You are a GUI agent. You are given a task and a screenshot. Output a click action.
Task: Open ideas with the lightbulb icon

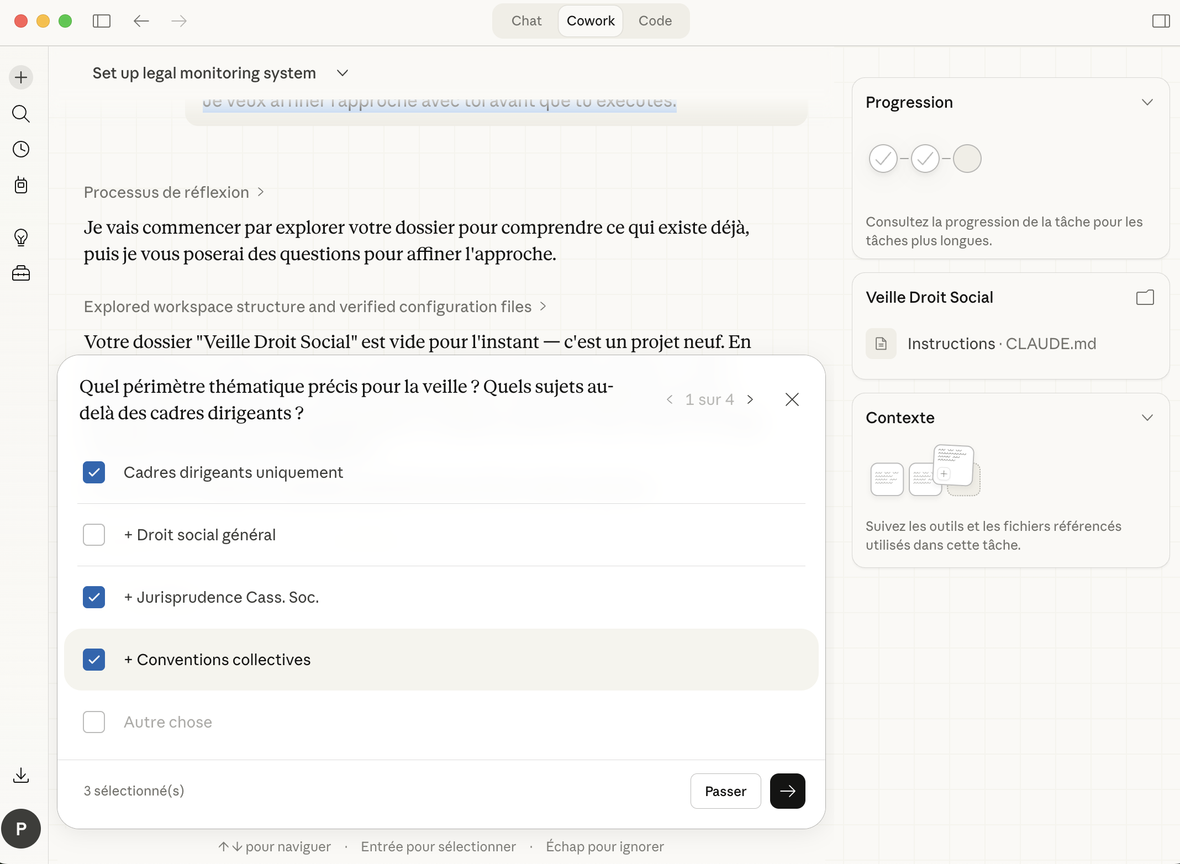(20, 238)
